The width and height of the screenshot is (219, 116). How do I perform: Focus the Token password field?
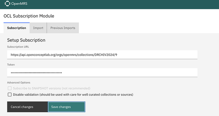[x=102, y=73]
